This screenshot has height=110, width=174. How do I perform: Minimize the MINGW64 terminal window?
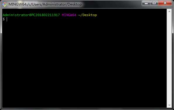(x=146, y=3)
